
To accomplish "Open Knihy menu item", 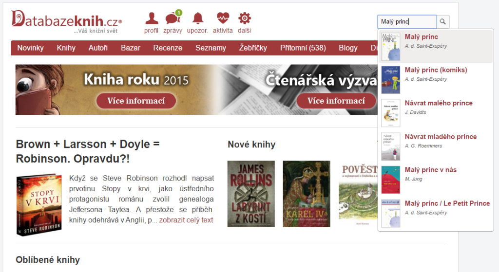I will point(66,48).
